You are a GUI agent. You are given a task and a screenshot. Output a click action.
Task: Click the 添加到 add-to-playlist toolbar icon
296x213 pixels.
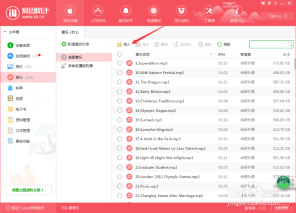(x=176, y=44)
